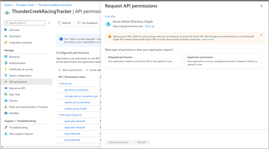Choose the Delegated permissions card
269x149 pixels.
tap(144, 61)
